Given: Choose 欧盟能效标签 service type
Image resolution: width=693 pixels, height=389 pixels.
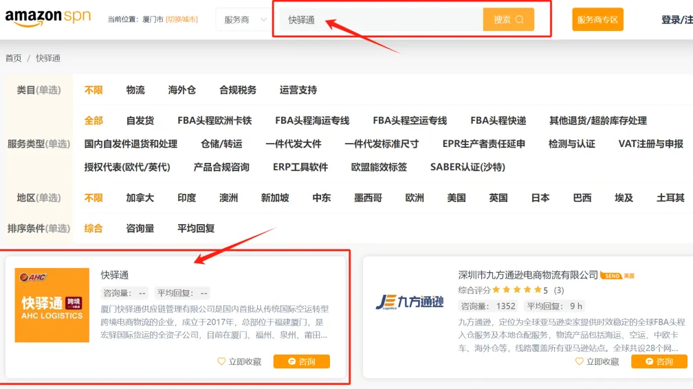Looking at the screenshot, I should [x=379, y=168].
